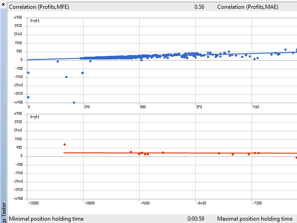Screen dimensions: 297x223
Task: Select the 'Maximal position holding time' label
Action: 255,219
